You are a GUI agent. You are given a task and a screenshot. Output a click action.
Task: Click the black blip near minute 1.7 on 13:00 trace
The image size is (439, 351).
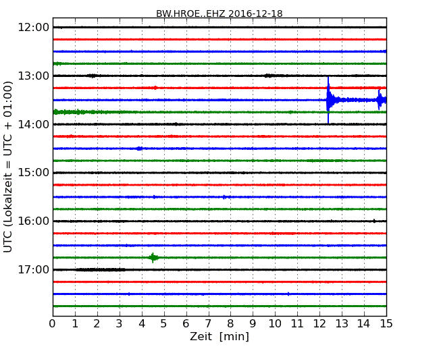click(92, 76)
